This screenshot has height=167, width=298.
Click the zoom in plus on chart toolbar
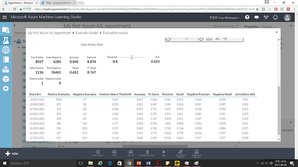(201, 39)
